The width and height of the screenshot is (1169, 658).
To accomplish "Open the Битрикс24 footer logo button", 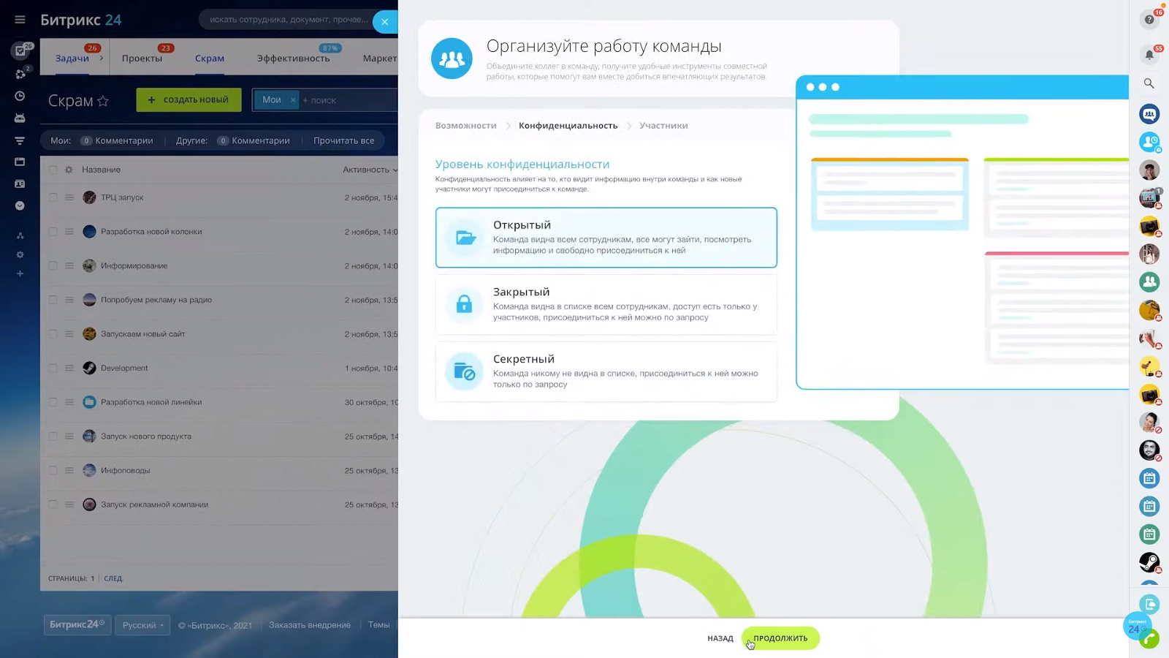I will click(77, 625).
